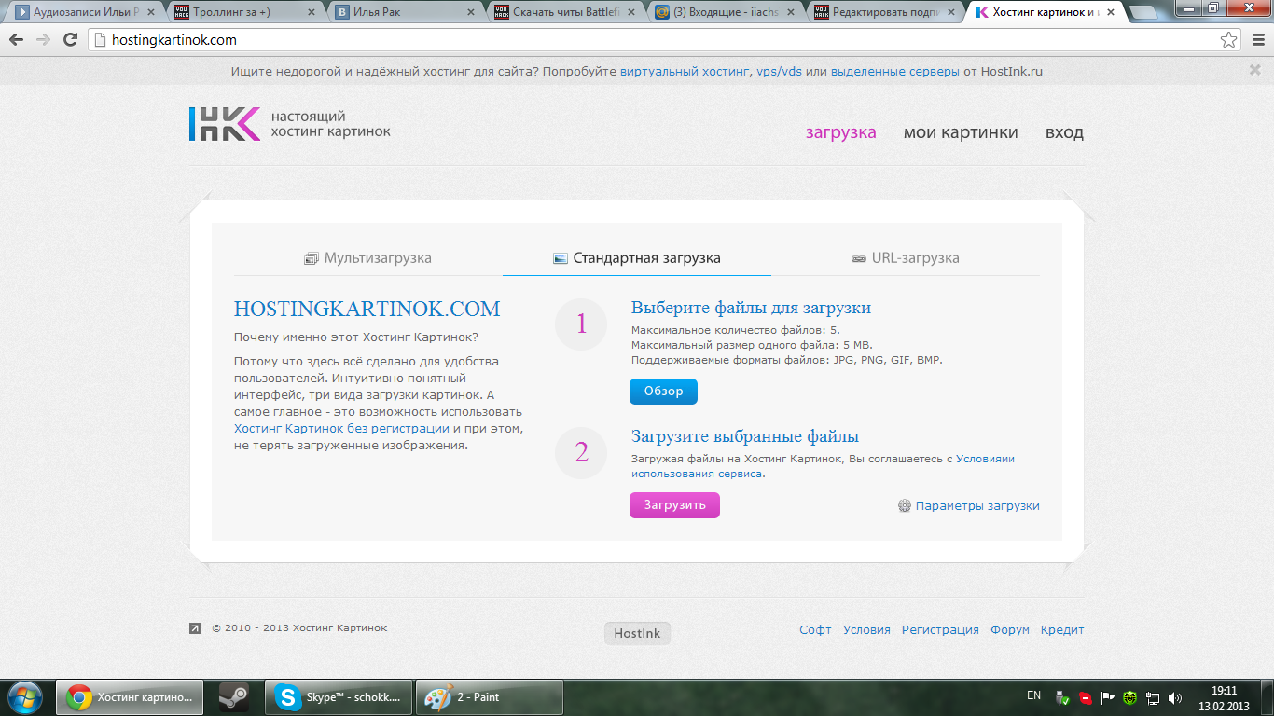Open the Мультизагрузка tab

pyautogui.click(x=368, y=258)
